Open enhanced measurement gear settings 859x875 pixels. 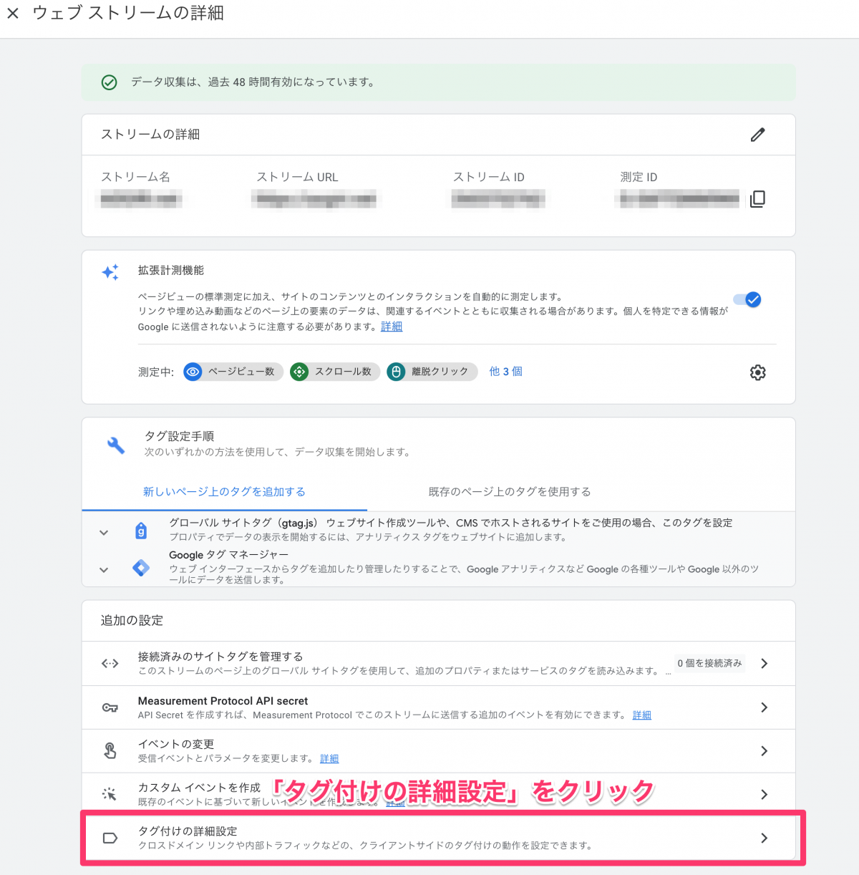(x=757, y=372)
